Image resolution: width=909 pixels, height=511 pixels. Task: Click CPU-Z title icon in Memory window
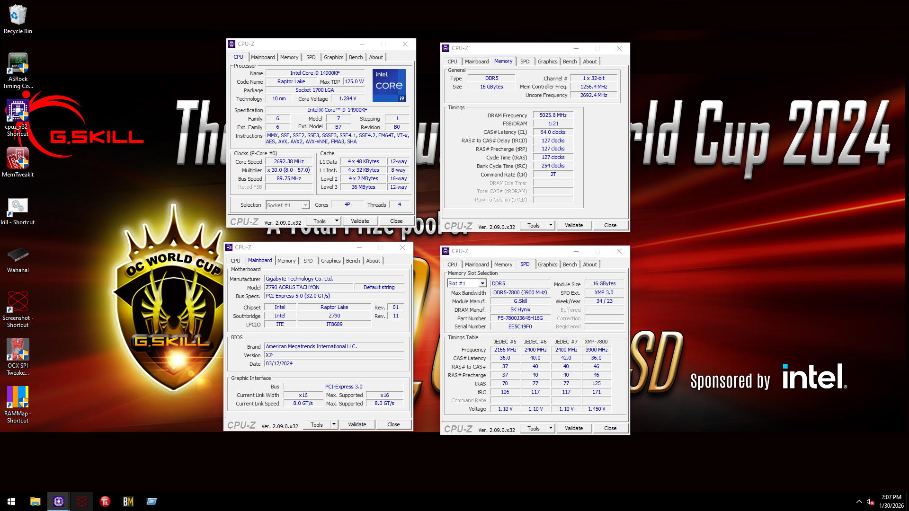pos(446,48)
